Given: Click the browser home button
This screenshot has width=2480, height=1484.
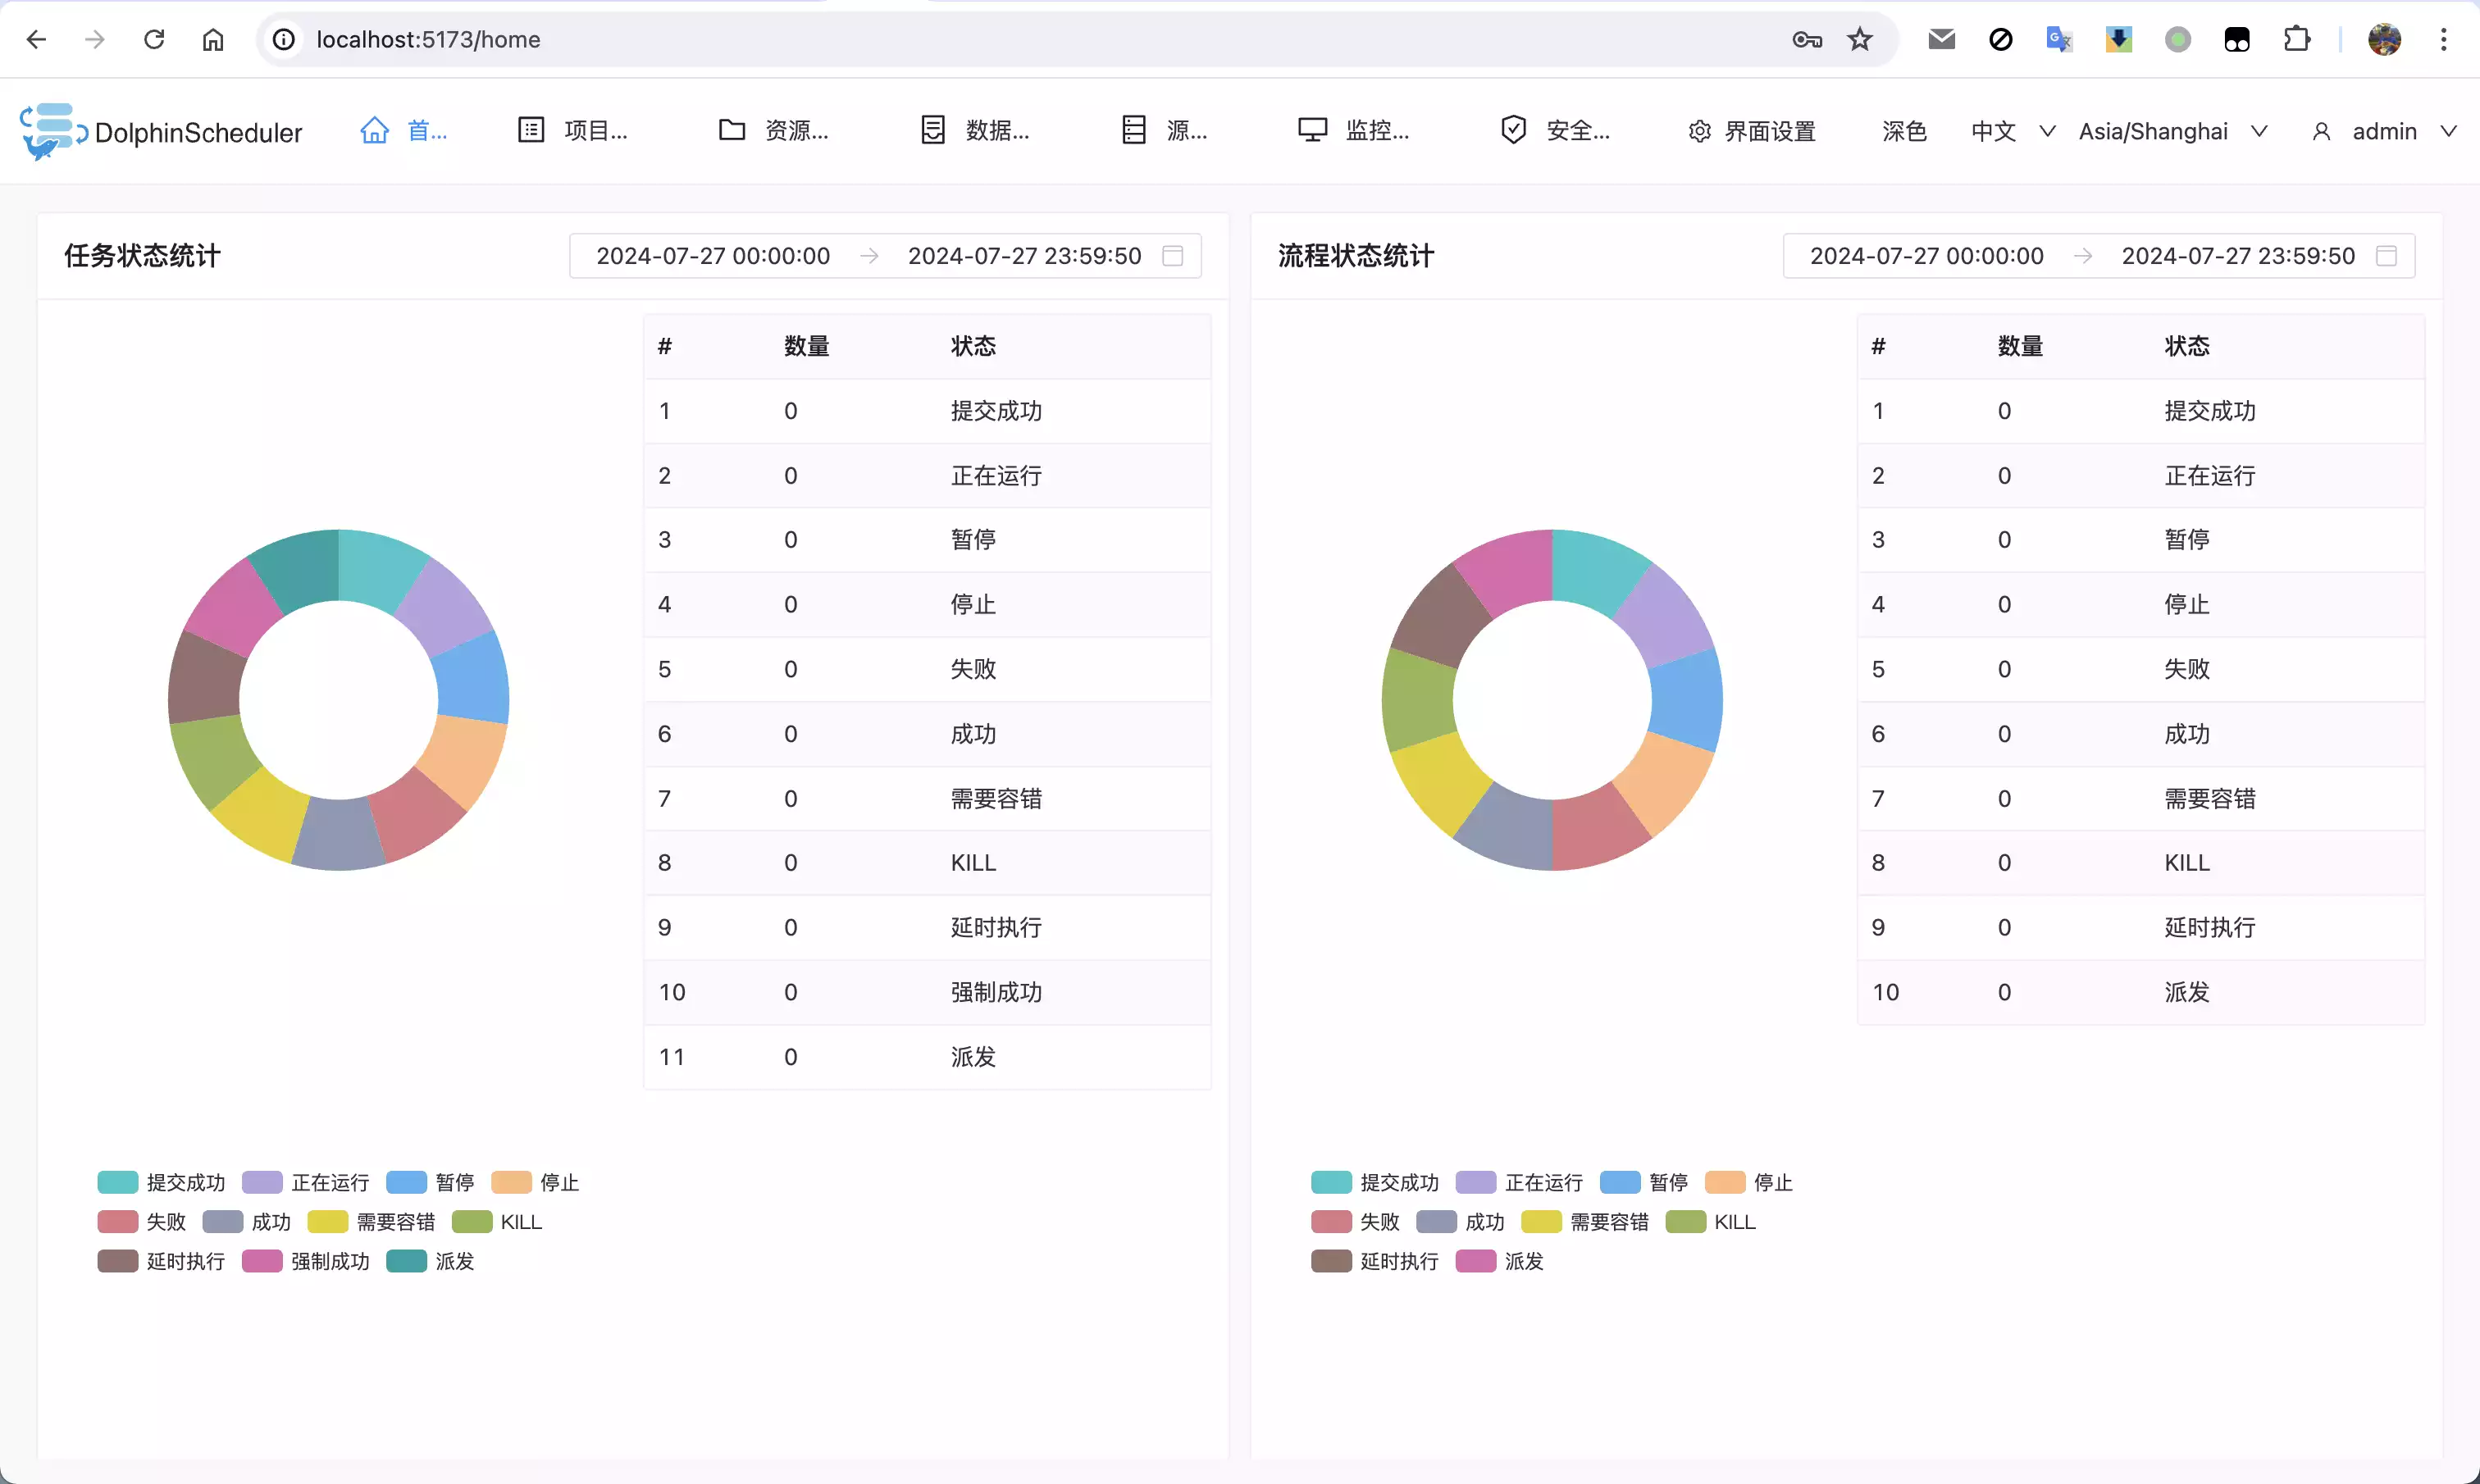Looking at the screenshot, I should (213, 39).
